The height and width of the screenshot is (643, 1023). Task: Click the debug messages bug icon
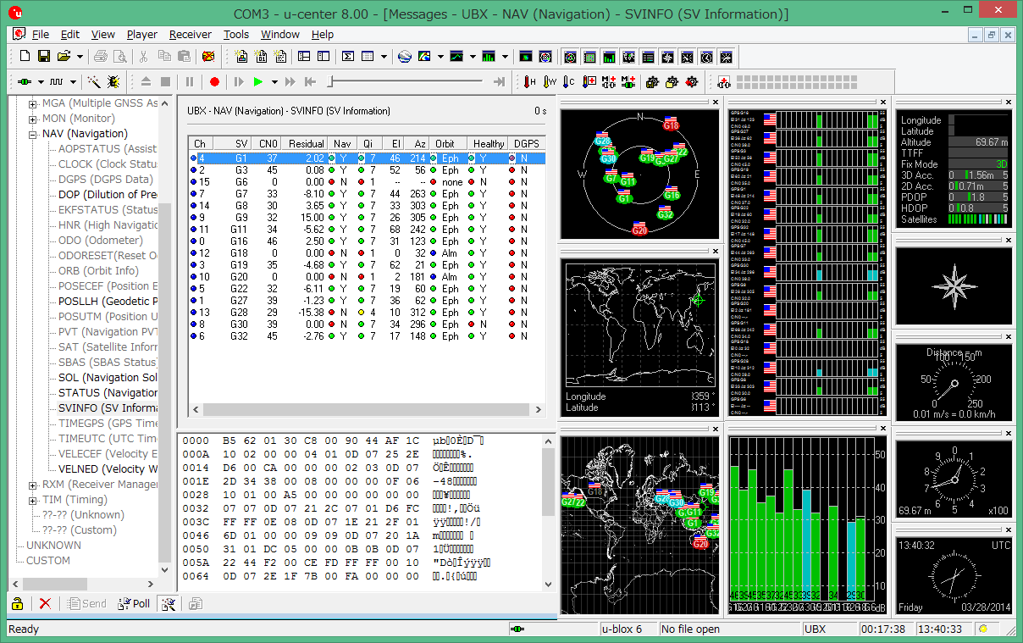(x=113, y=82)
